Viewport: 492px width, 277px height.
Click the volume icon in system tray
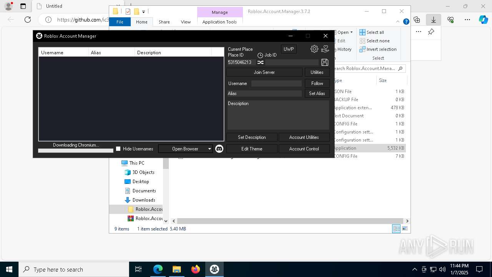pos(442,269)
